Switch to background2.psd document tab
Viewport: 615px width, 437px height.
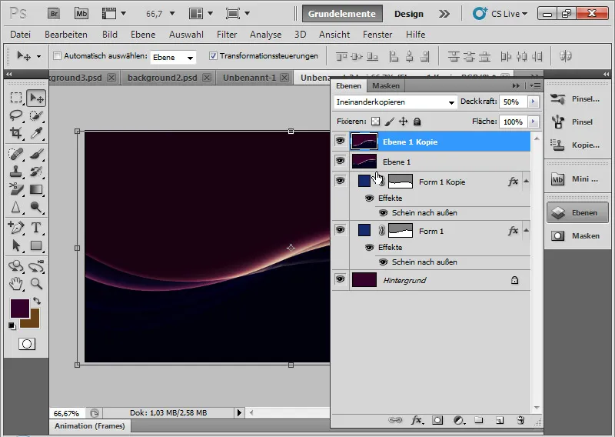pos(162,78)
